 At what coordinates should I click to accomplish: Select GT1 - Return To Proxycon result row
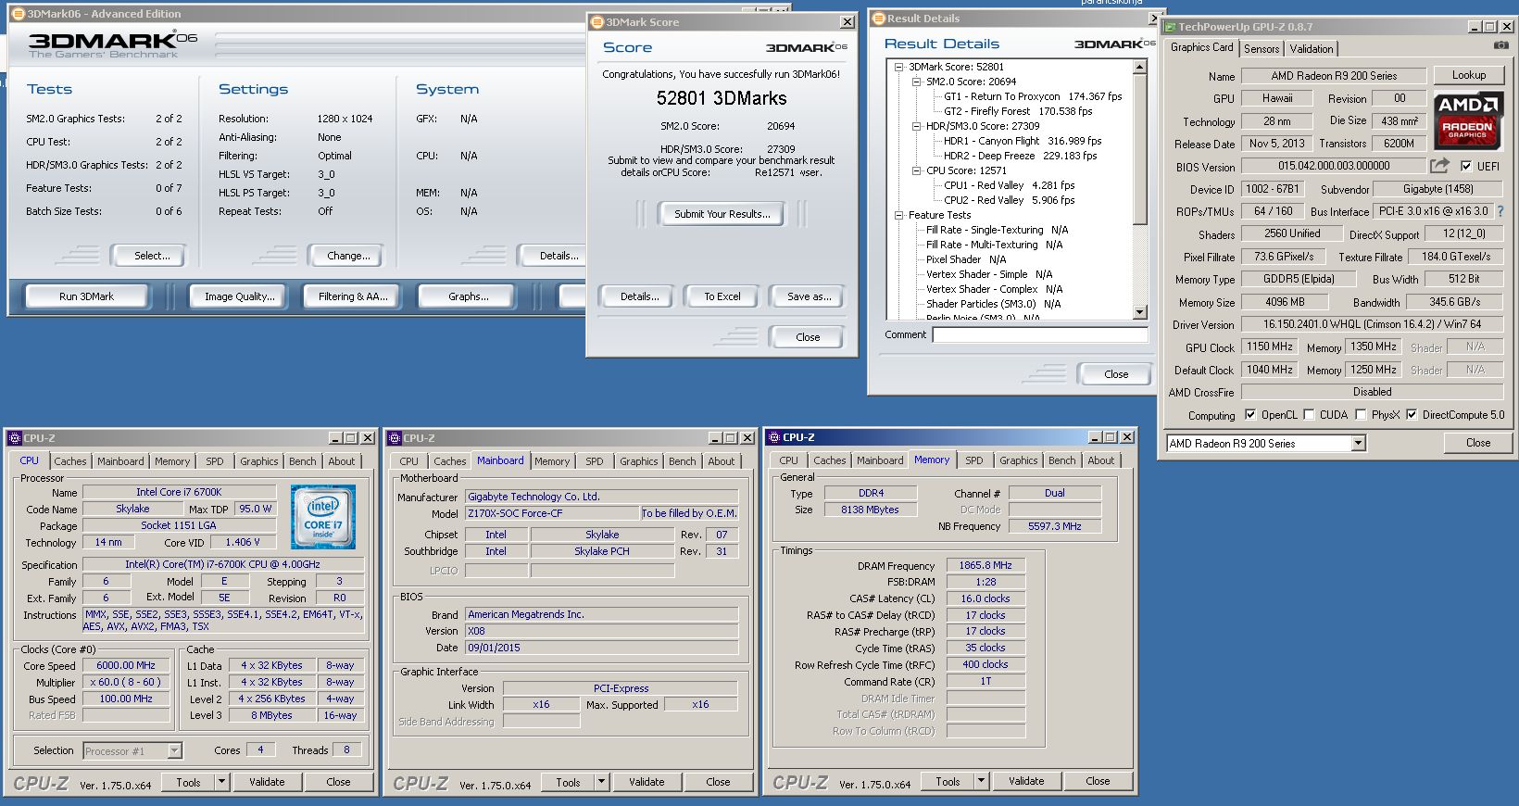pyautogui.click(x=1033, y=96)
